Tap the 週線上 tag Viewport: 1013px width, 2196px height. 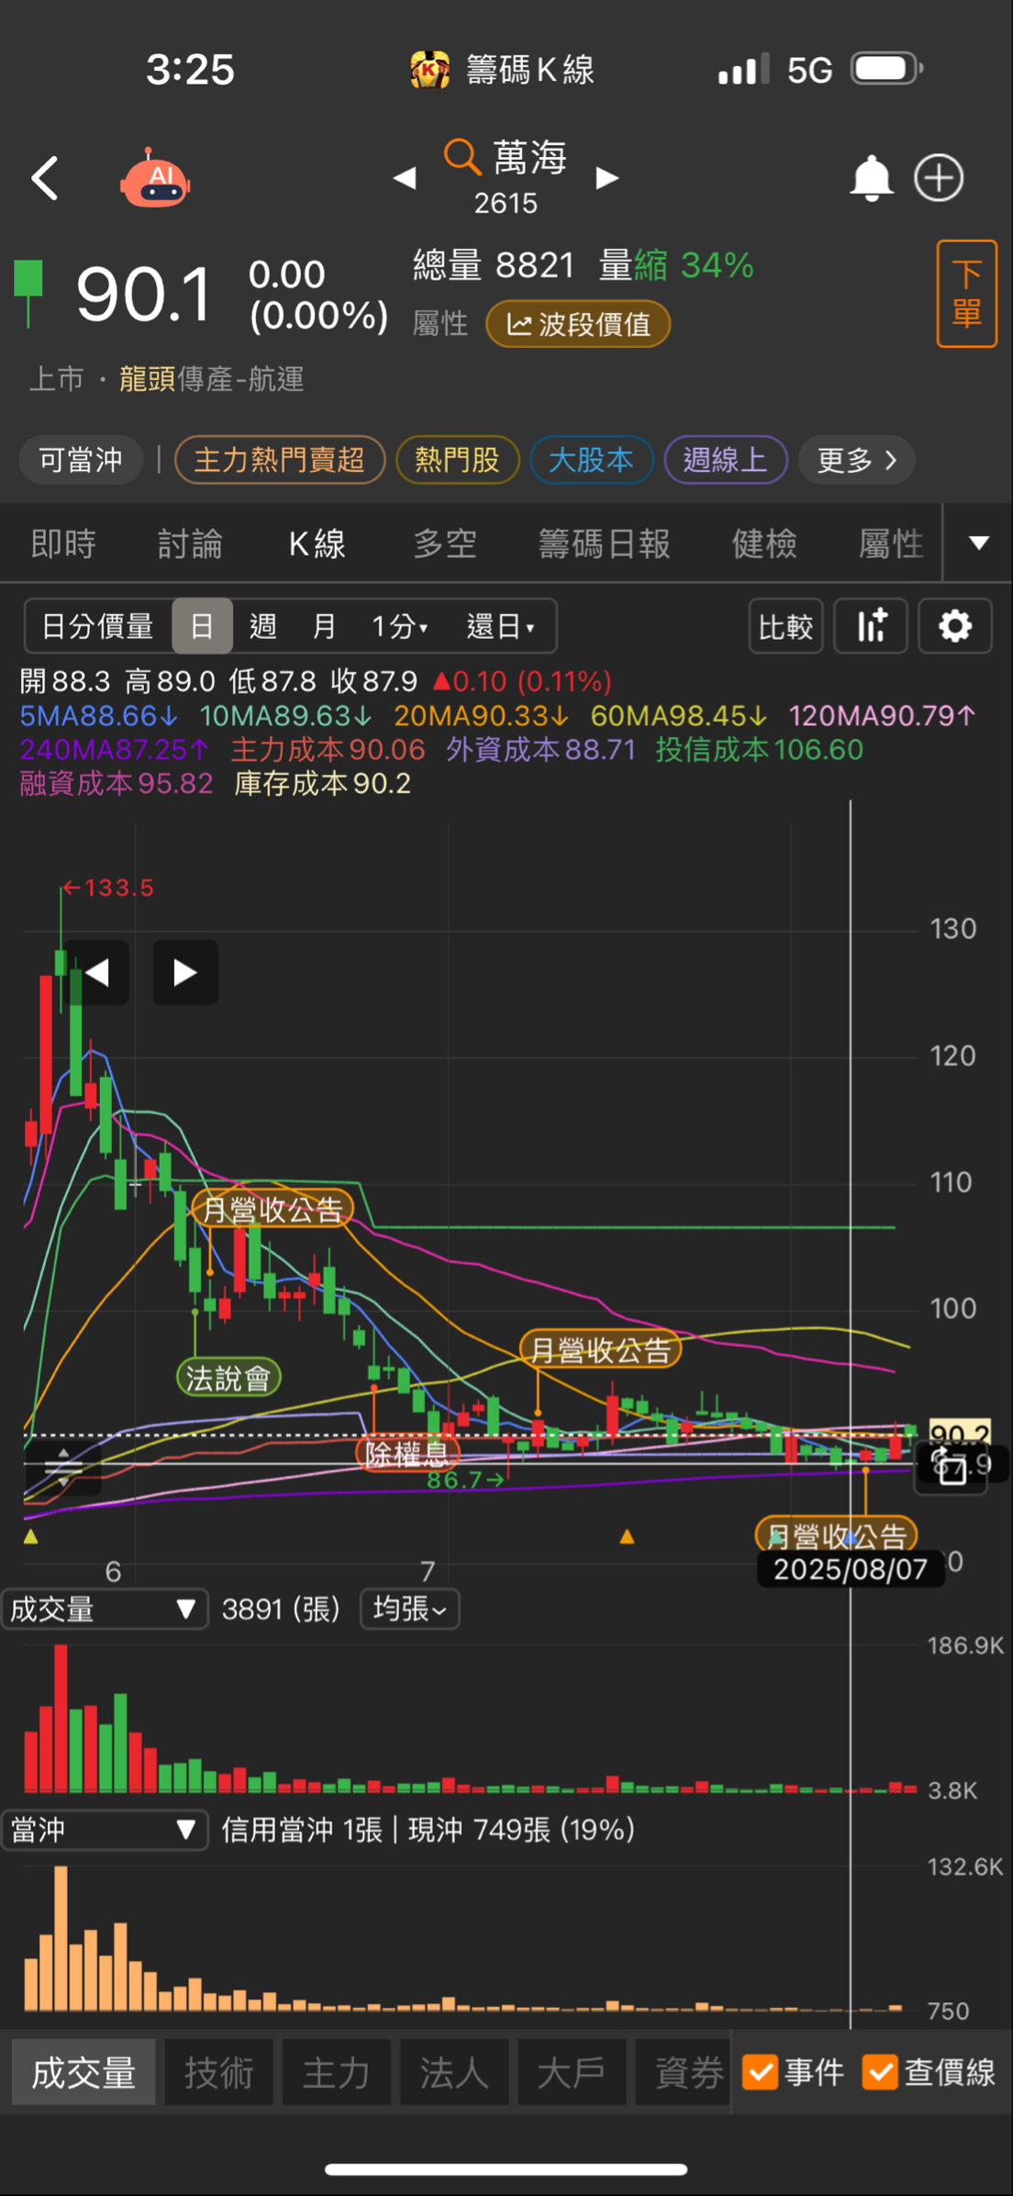(725, 460)
